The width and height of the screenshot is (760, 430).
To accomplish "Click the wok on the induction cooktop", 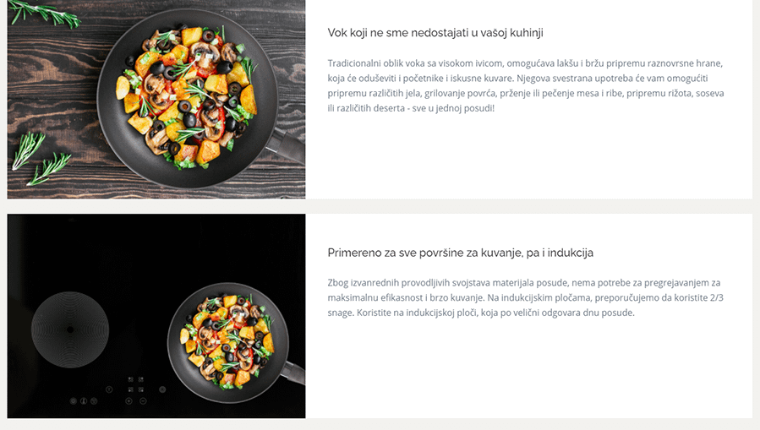I will pyautogui.click(x=237, y=343).
